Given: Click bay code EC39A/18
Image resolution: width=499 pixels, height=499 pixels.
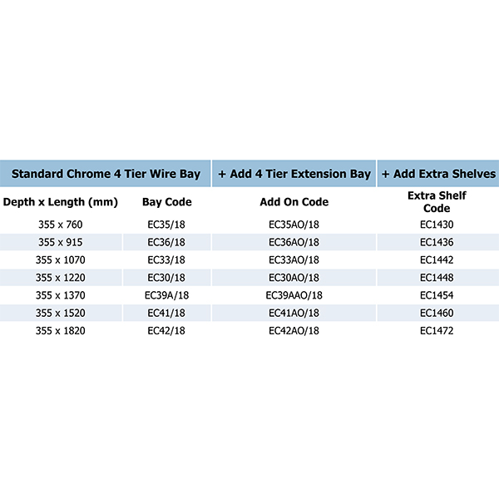Looking at the screenshot, I should (x=166, y=295).
